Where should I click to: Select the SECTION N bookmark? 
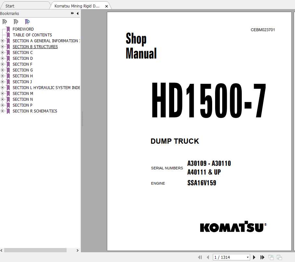[22, 99]
